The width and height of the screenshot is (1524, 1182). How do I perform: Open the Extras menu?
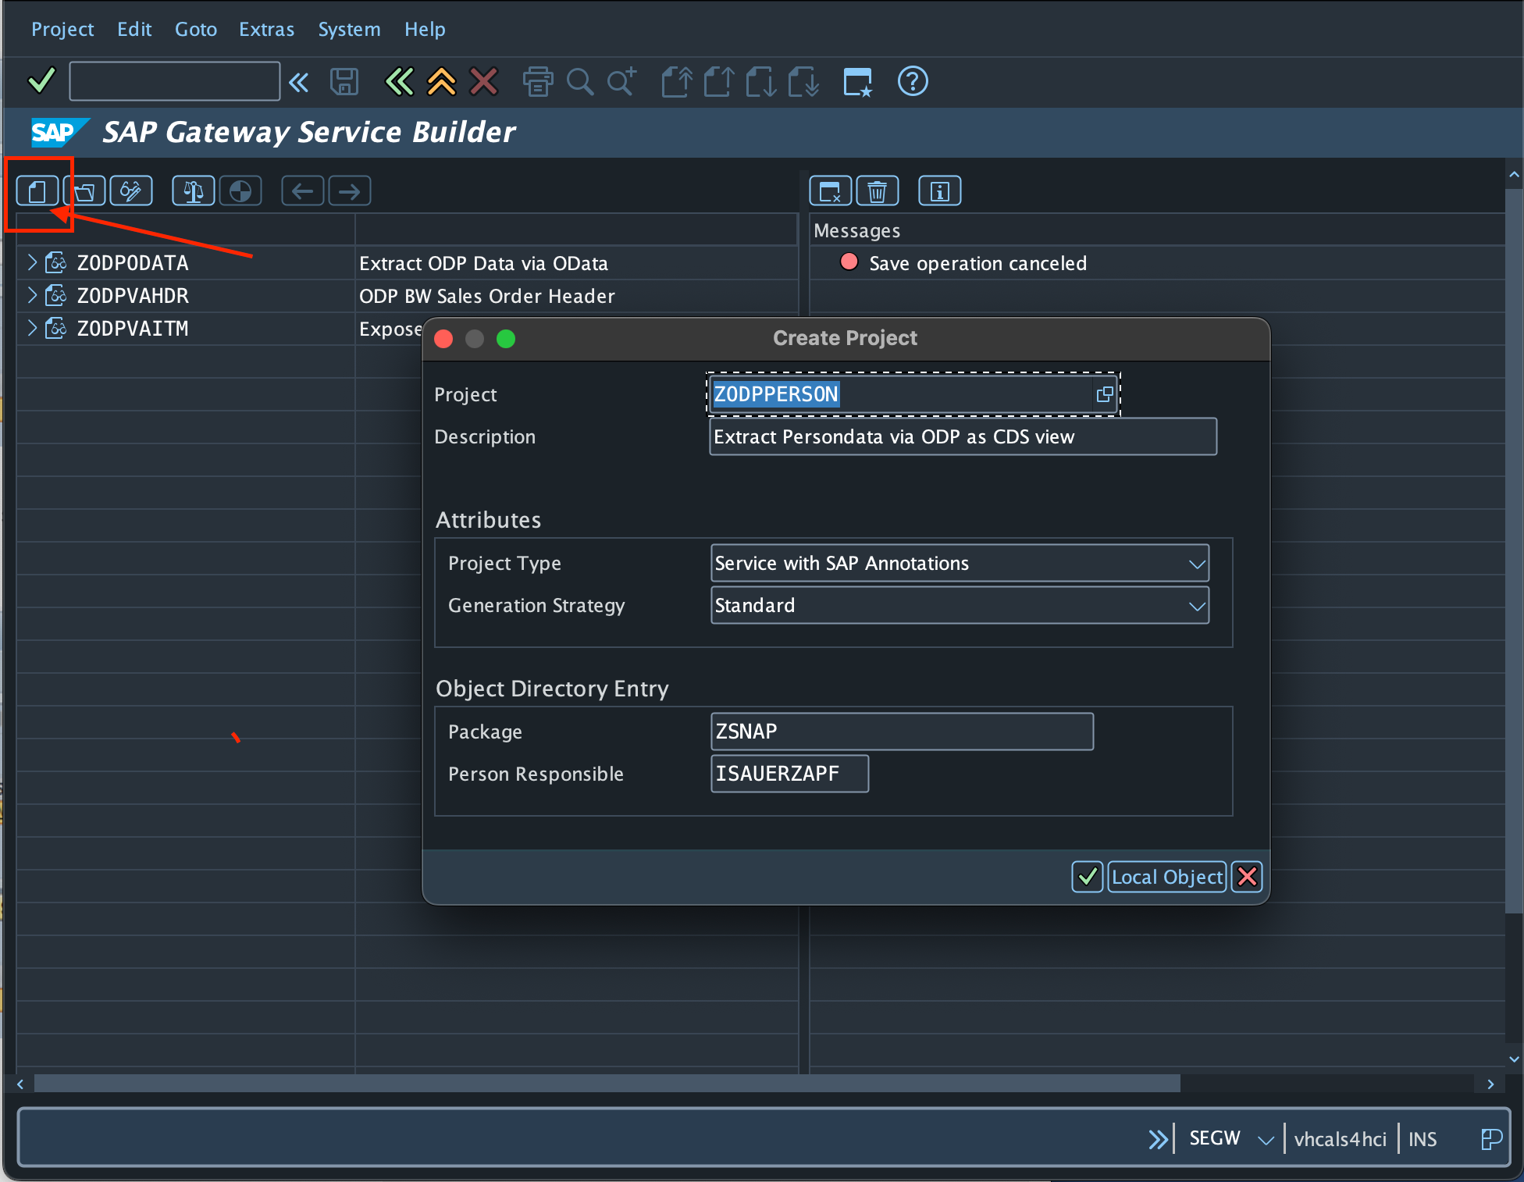(x=266, y=30)
